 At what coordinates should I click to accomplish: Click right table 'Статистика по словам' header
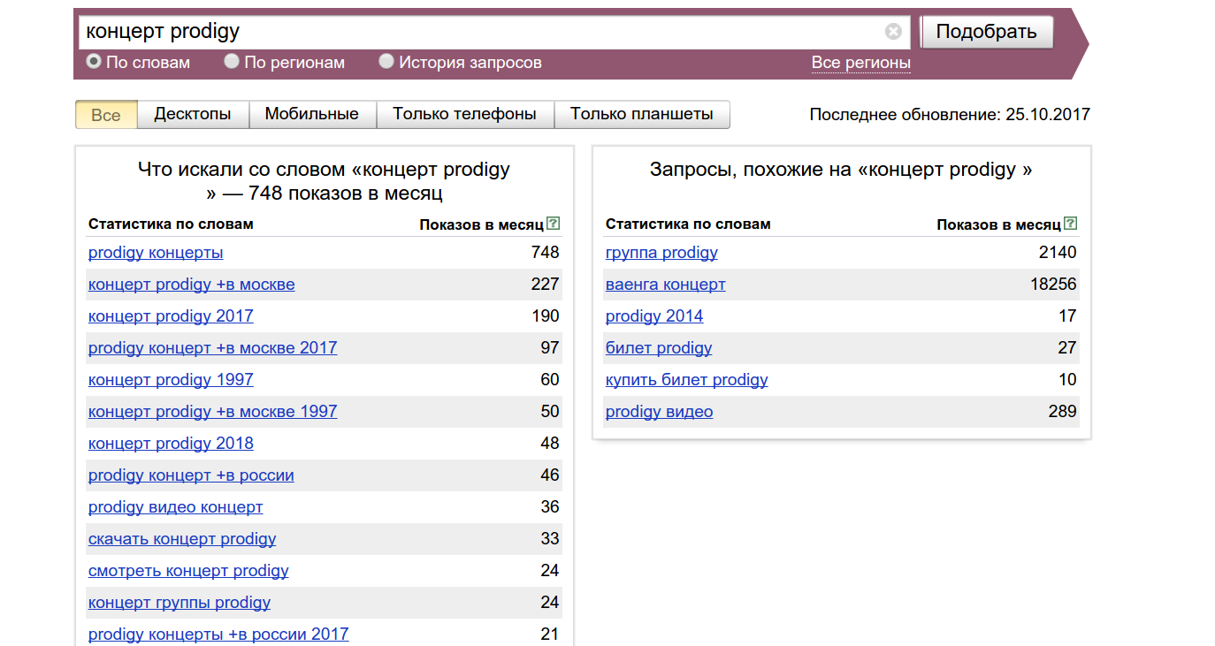point(688,224)
